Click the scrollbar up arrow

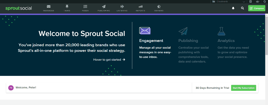click(x=267, y=15)
